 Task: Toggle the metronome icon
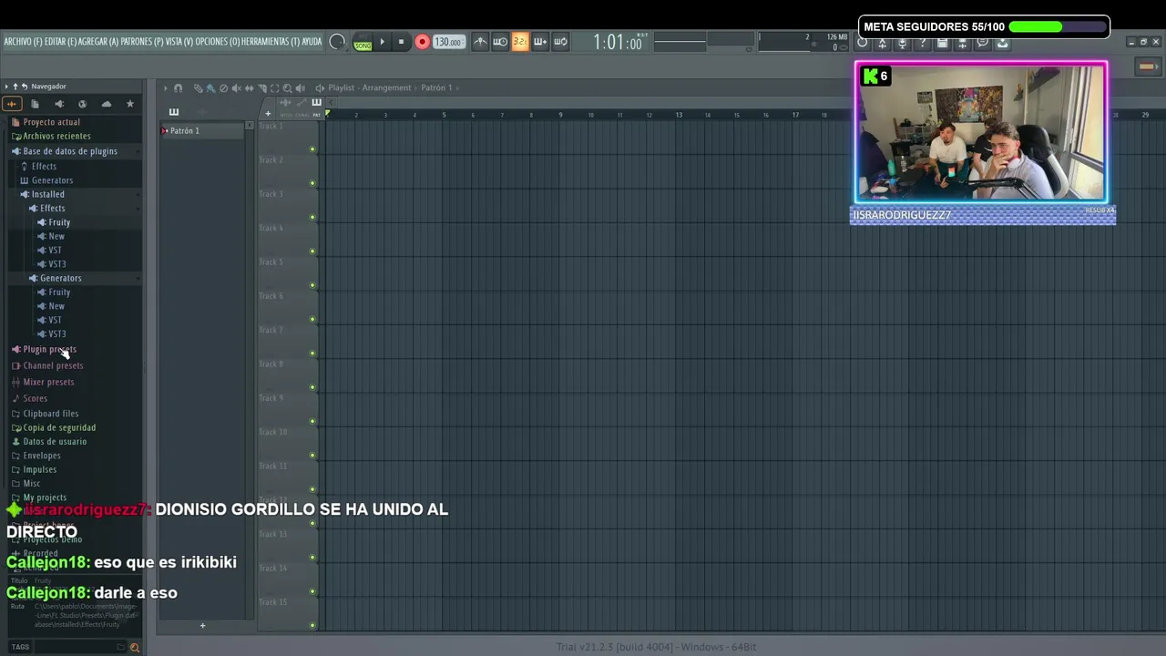pyautogui.click(x=480, y=42)
